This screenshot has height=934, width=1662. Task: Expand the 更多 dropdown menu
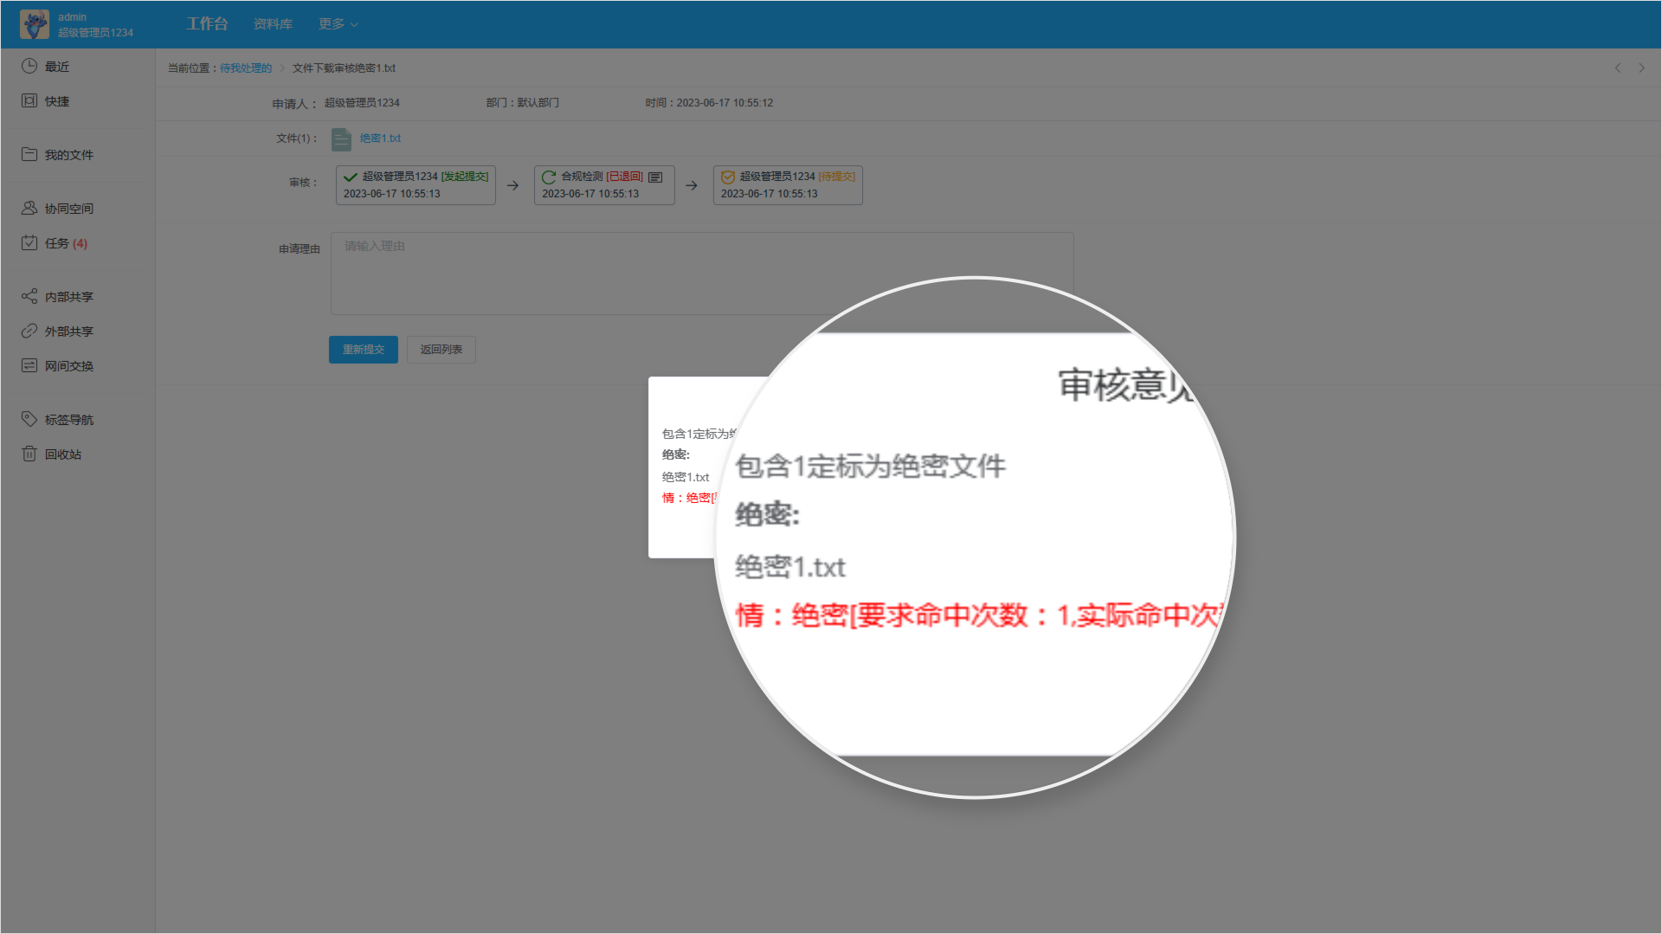[337, 23]
